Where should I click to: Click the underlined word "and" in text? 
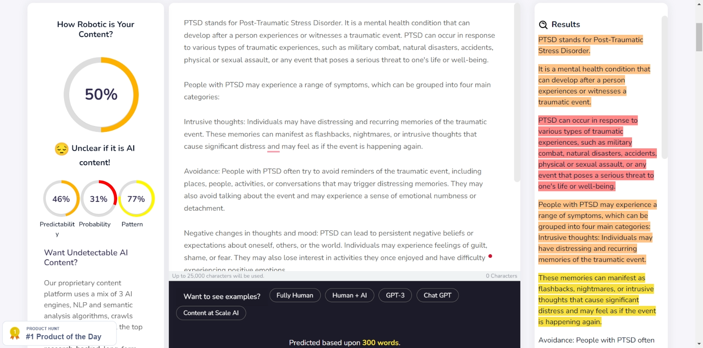coord(273,147)
